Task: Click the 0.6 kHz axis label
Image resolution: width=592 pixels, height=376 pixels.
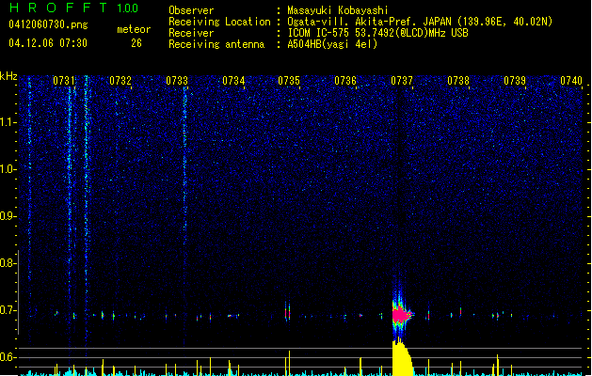Action: (x=8, y=357)
